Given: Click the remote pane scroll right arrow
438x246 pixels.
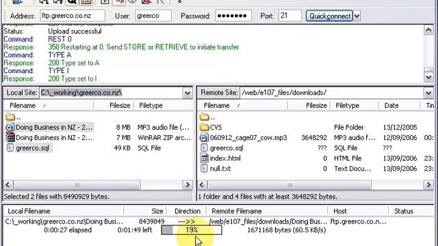Looking at the screenshot, I should point(428,184).
